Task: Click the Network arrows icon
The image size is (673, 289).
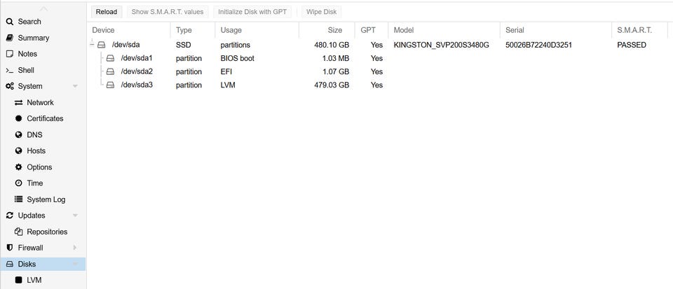Action: click(18, 103)
